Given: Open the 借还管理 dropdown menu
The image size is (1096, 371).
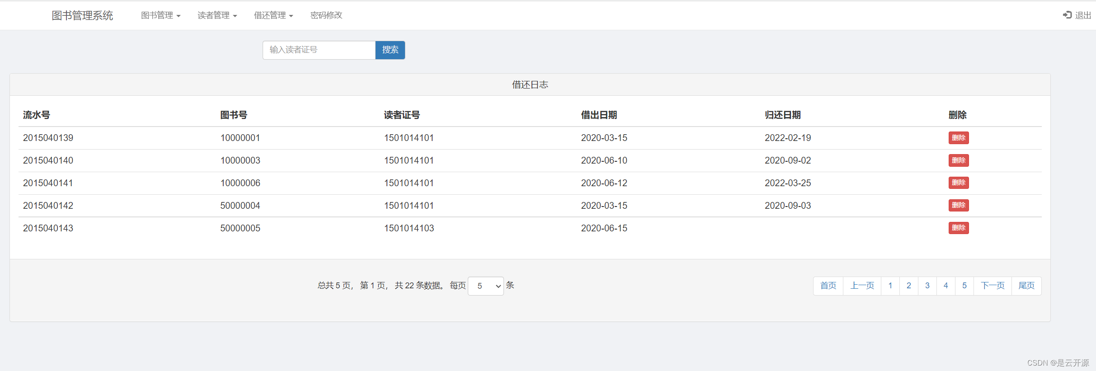Looking at the screenshot, I should pos(273,15).
